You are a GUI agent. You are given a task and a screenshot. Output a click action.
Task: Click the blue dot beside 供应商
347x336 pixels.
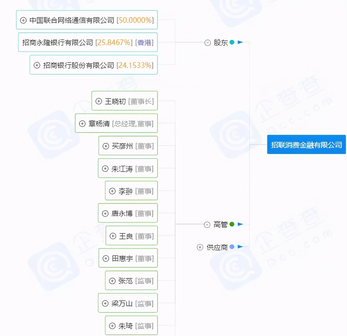pos(232,247)
